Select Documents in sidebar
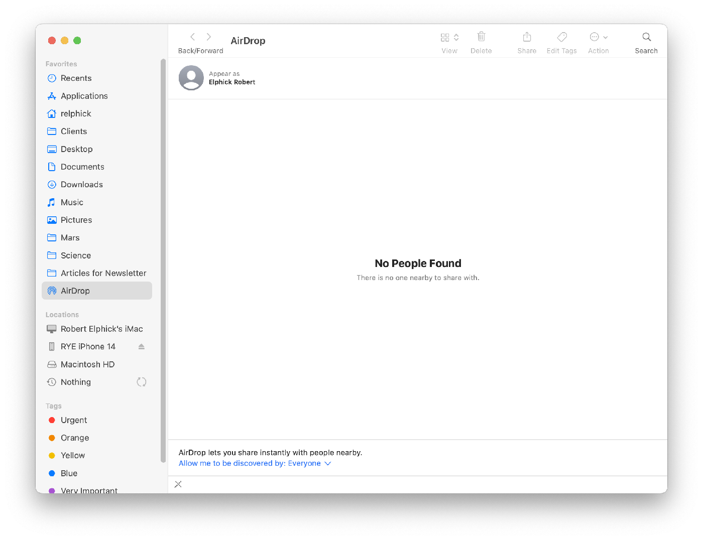 tap(97, 167)
